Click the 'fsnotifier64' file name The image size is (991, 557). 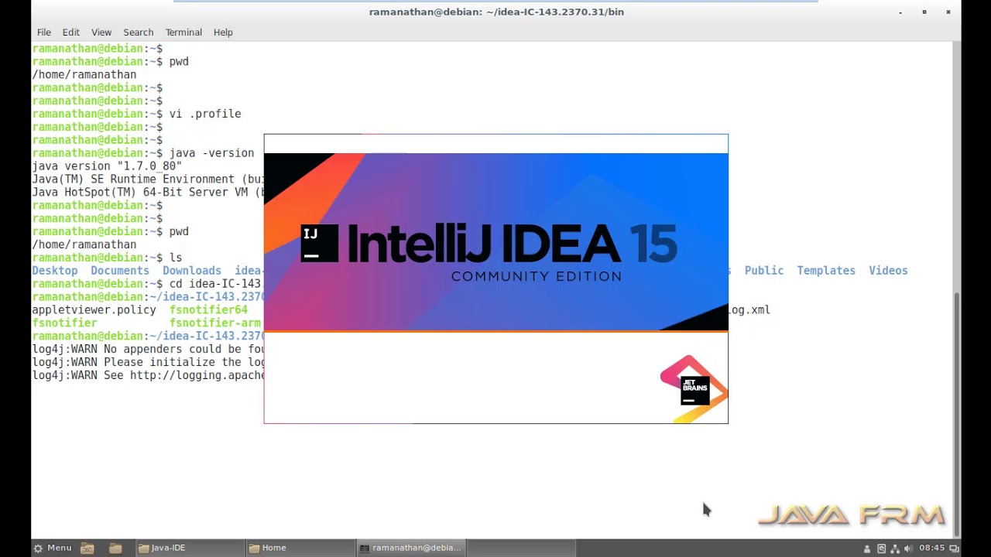208,310
